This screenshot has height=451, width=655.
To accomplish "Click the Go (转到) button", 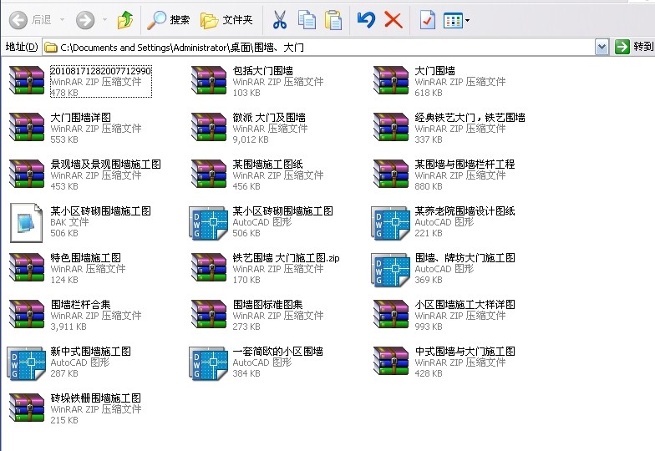I will pyautogui.click(x=634, y=47).
